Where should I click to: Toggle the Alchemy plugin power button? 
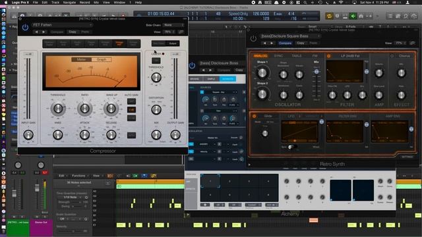(192, 65)
